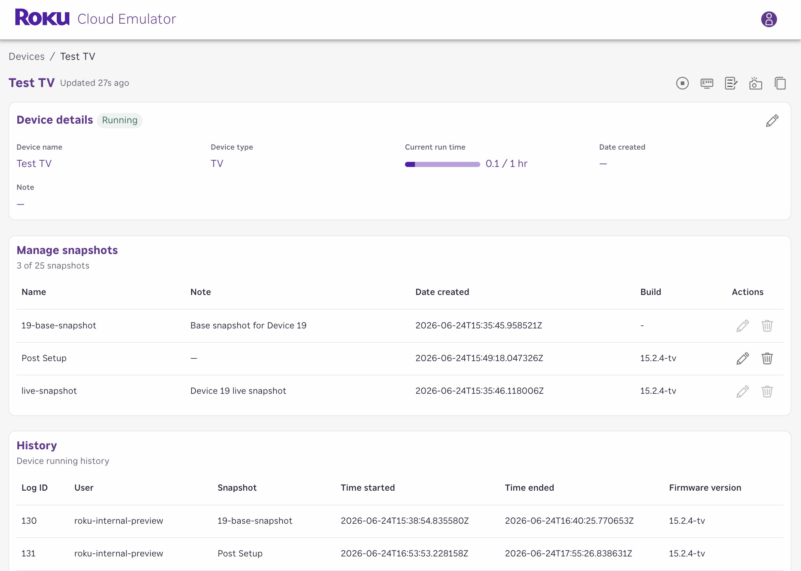801x571 pixels.
Task: Edit the Post Setup snapshot
Action: (x=743, y=358)
